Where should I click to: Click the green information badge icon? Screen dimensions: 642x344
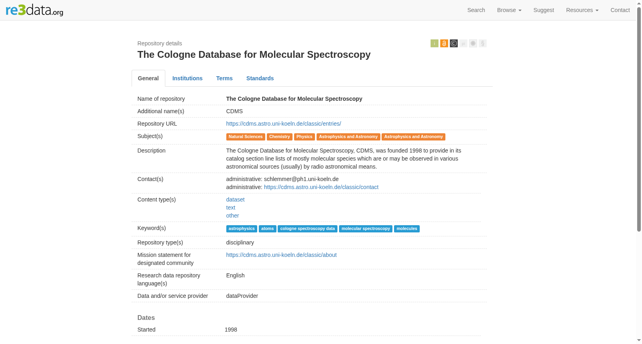pos(434,43)
